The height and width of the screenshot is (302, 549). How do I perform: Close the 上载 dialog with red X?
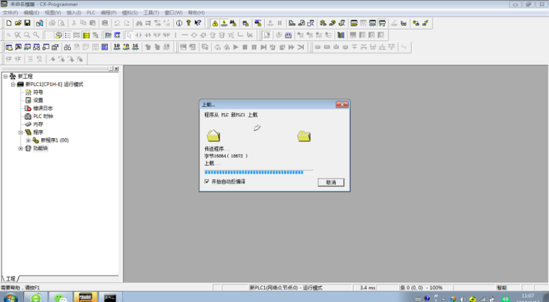pyautogui.click(x=342, y=105)
